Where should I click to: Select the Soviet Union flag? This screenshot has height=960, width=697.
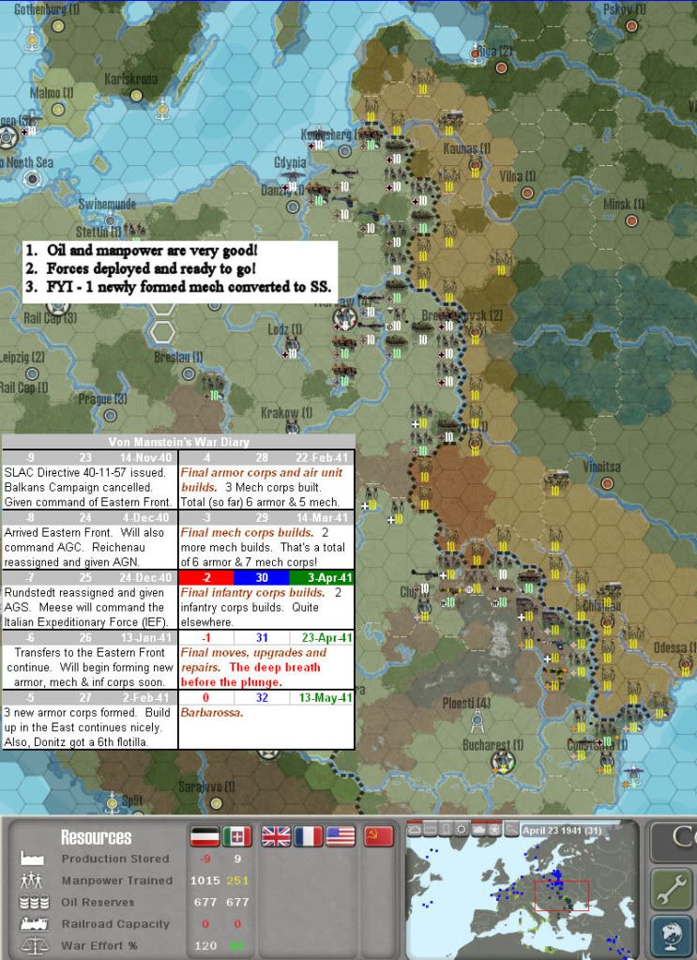(378, 836)
